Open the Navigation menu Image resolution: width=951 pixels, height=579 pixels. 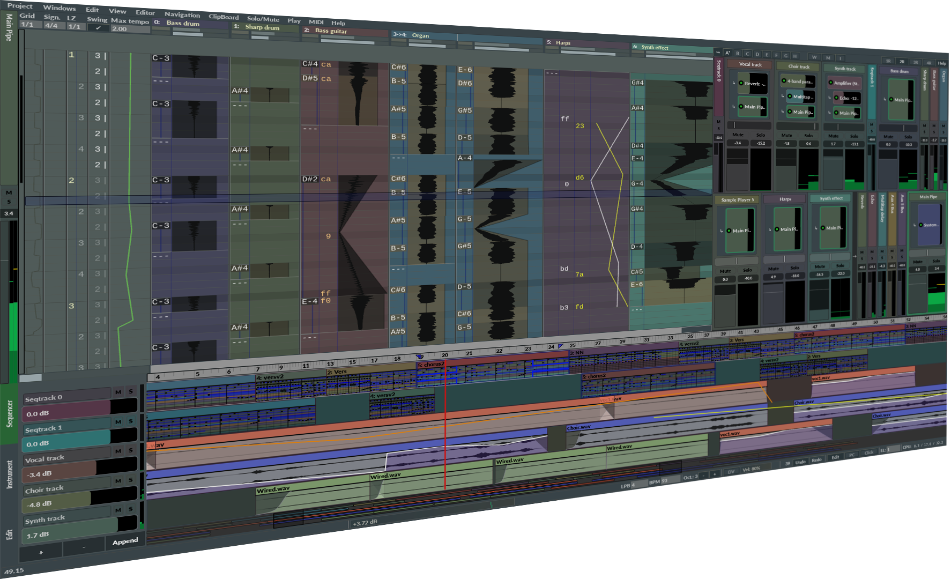(182, 14)
